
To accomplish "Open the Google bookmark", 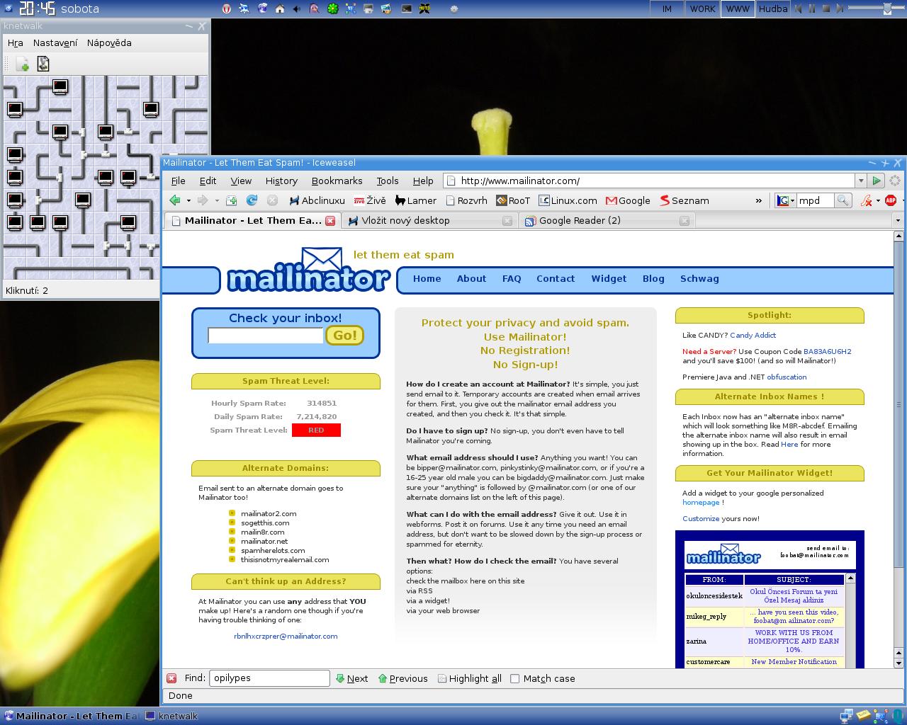I will pos(629,200).
